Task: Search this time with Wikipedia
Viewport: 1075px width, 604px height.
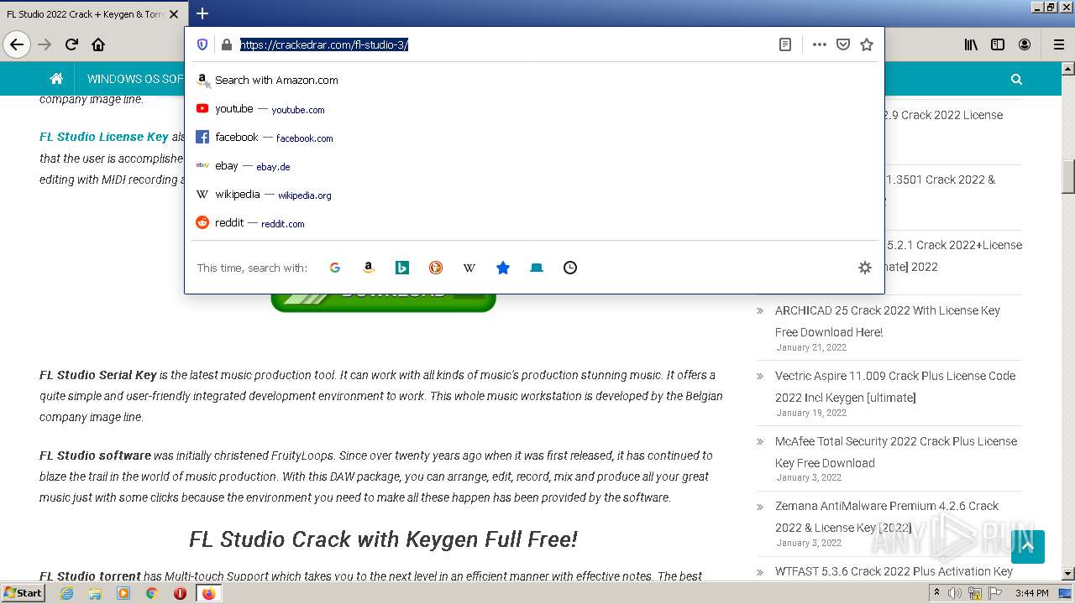Action: (469, 268)
